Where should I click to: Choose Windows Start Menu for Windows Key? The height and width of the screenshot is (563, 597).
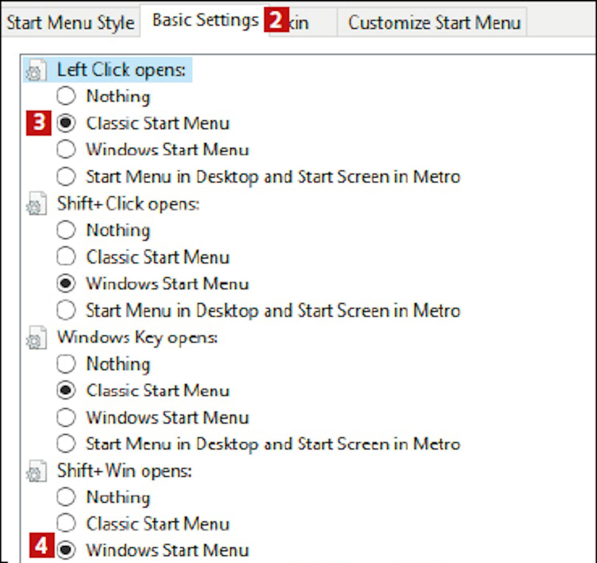click(66, 417)
